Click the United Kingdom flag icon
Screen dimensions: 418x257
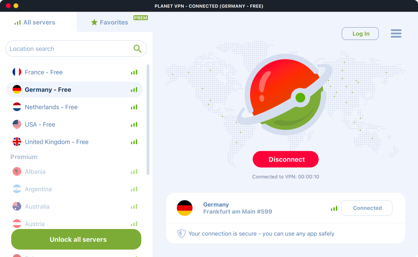(x=17, y=142)
